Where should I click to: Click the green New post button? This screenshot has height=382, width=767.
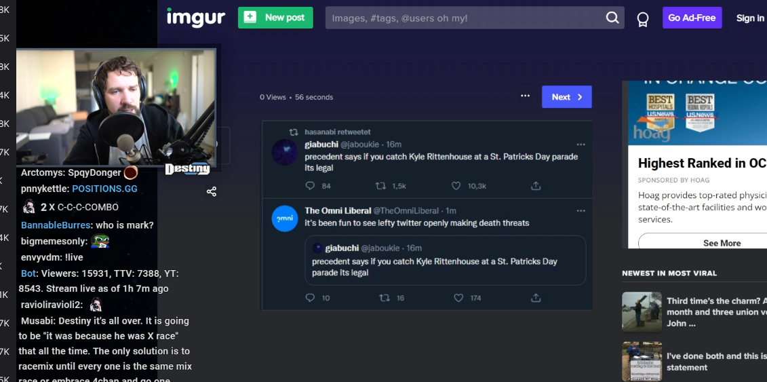tap(275, 18)
